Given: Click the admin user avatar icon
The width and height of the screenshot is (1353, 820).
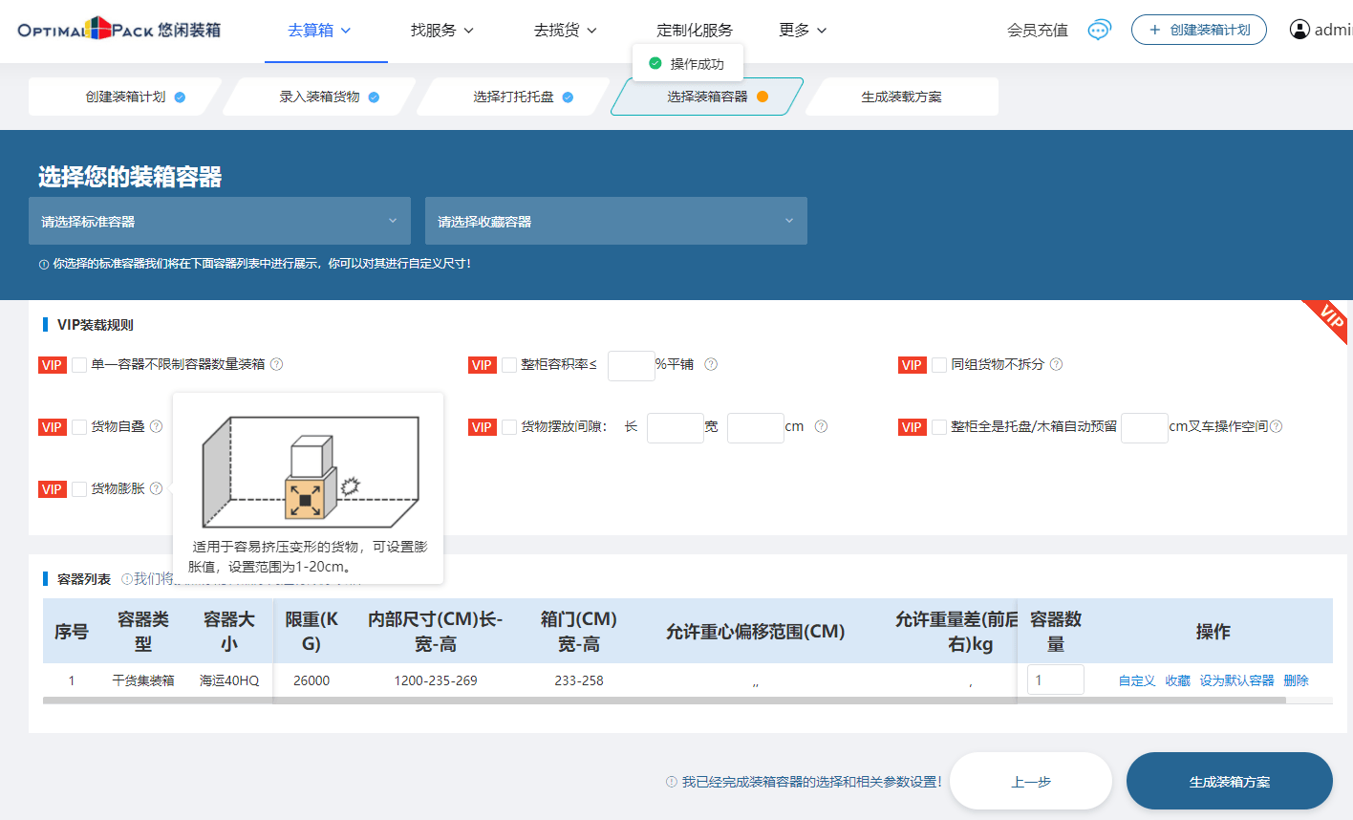Looking at the screenshot, I should pos(1299,30).
